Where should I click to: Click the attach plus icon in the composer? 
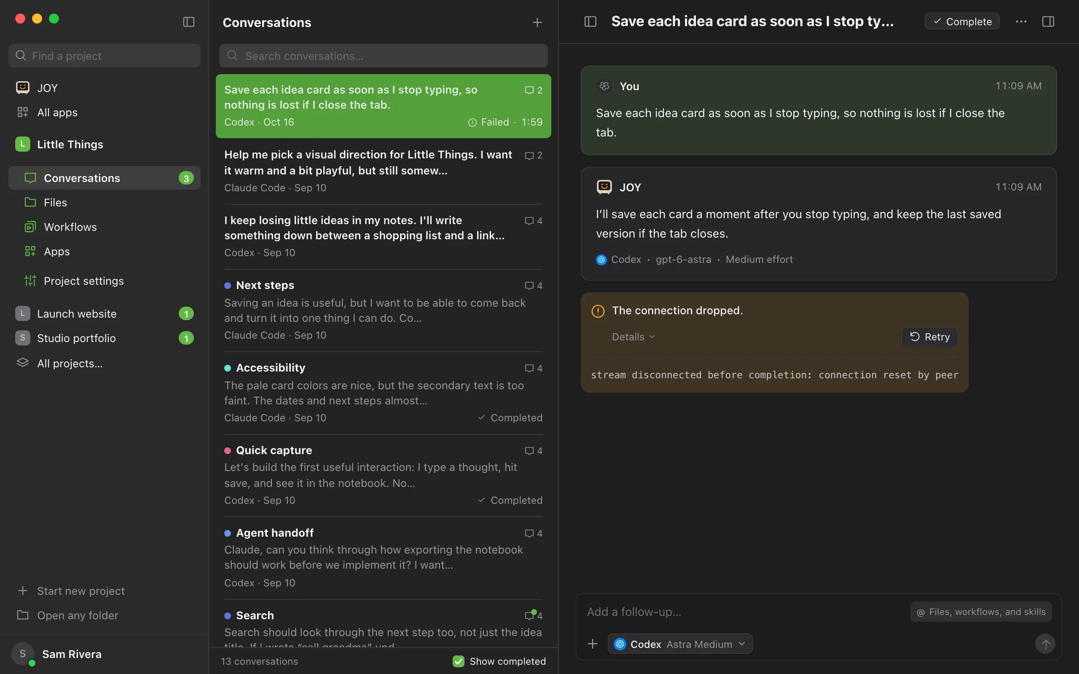[593, 644]
